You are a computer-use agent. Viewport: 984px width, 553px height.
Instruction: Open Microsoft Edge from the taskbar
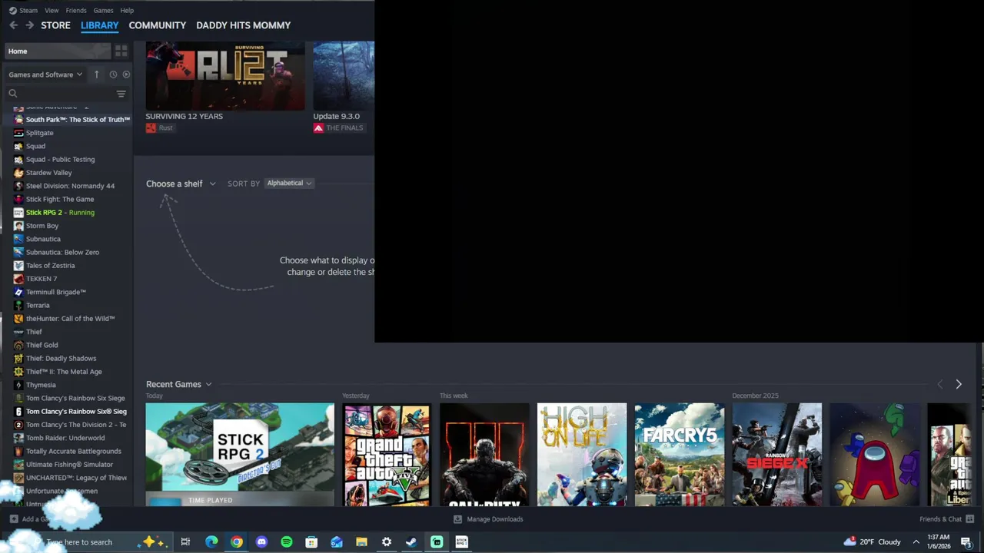211,541
